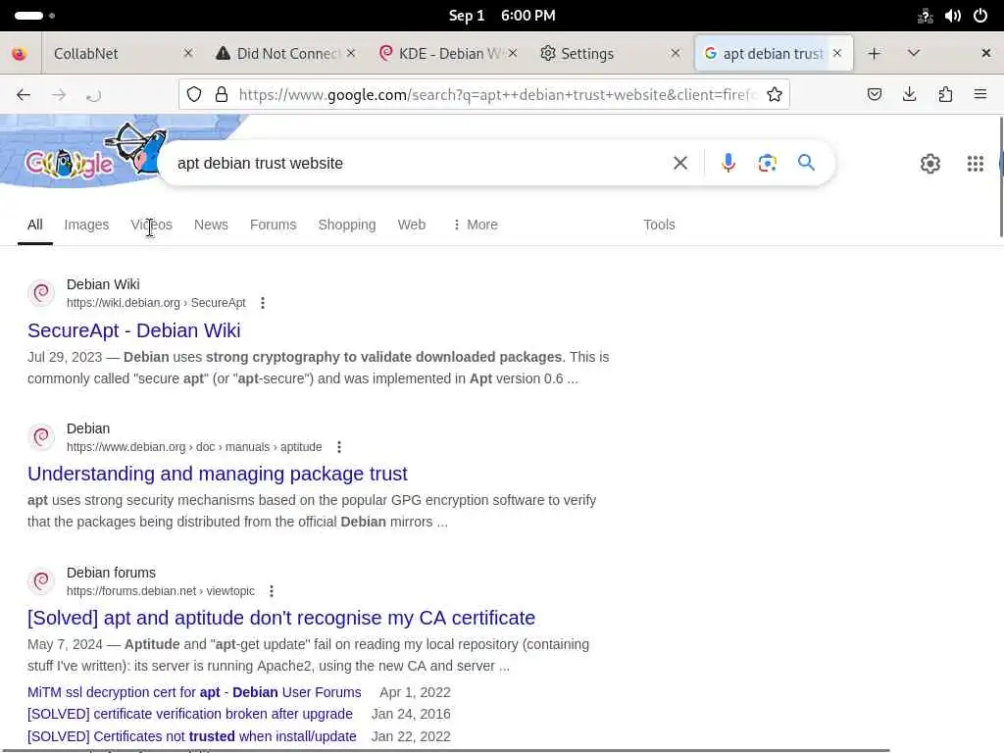Click the Debian forums site name
Image resolution: width=1004 pixels, height=753 pixels.
(x=111, y=573)
